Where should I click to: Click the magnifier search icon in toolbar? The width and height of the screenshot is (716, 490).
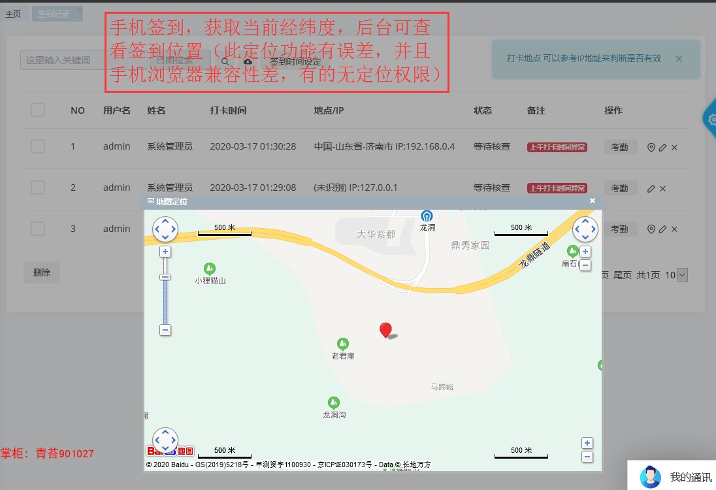click(x=225, y=61)
